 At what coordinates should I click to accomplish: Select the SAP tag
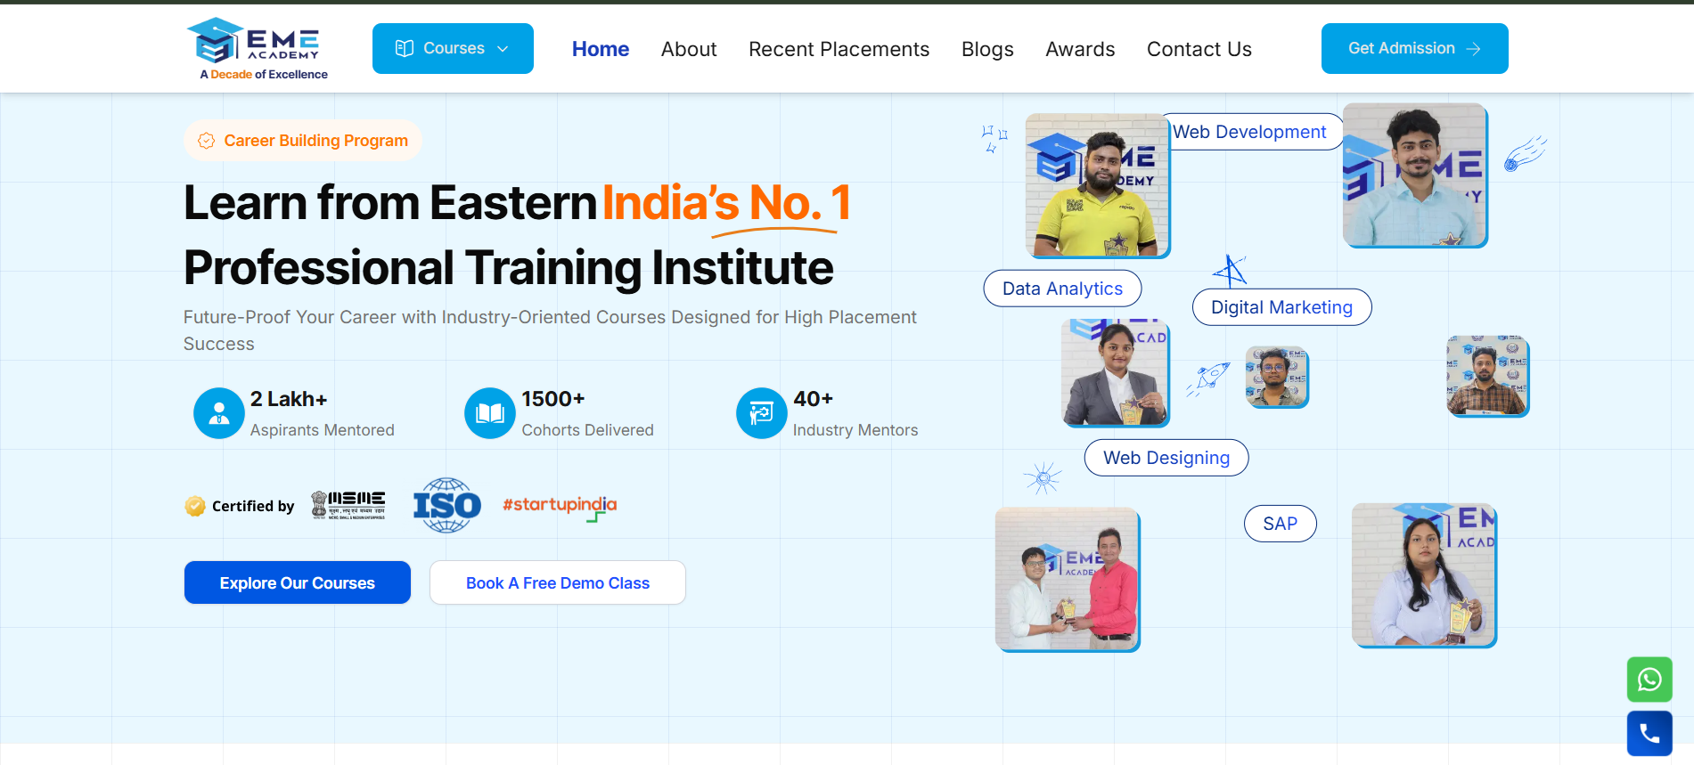tap(1280, 524)
